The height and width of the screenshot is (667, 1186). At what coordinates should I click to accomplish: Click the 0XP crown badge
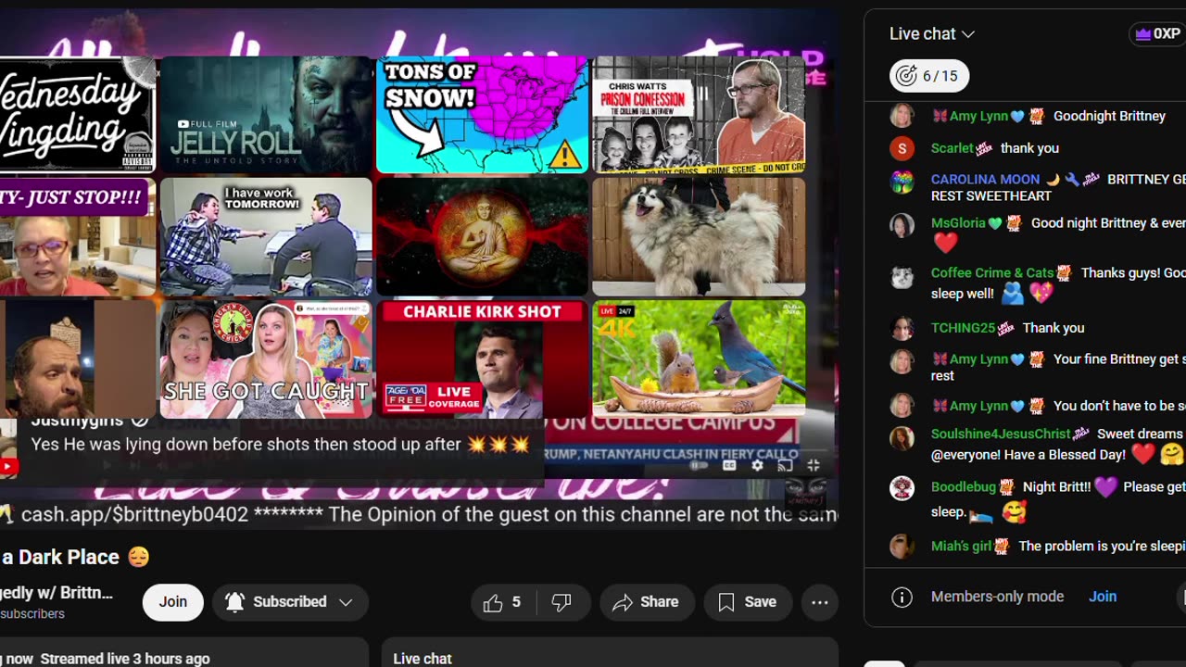[x=1156, y=34]
